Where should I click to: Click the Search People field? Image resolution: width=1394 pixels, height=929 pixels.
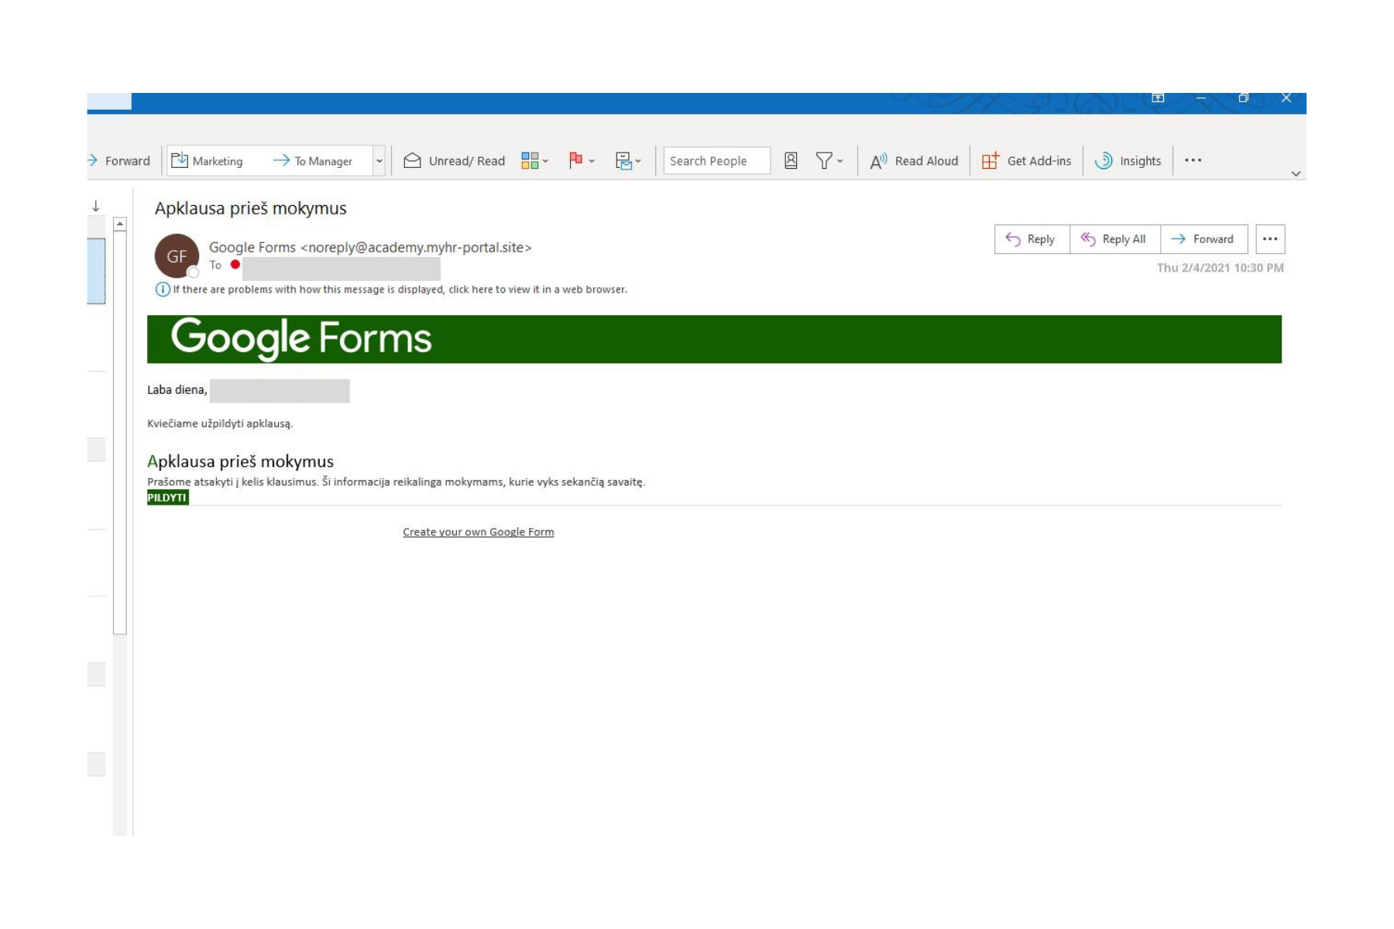[x=716, y=161]
